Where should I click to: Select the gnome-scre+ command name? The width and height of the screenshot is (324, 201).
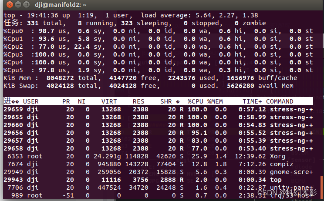tap(292, 172)
